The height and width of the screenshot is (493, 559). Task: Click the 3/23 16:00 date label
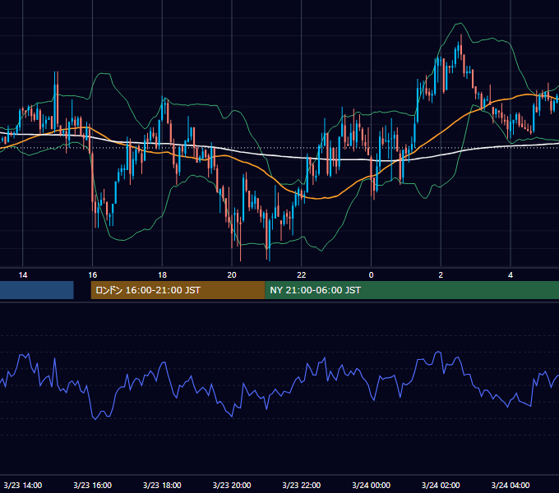tap(92, 485)
